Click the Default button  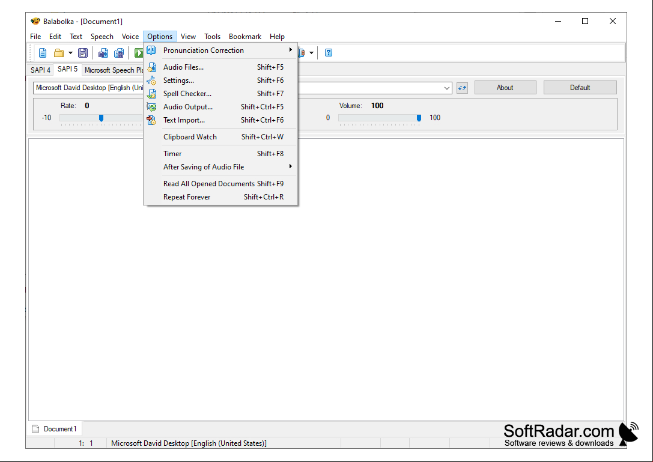pyautogui.click(x=580, y=88)
